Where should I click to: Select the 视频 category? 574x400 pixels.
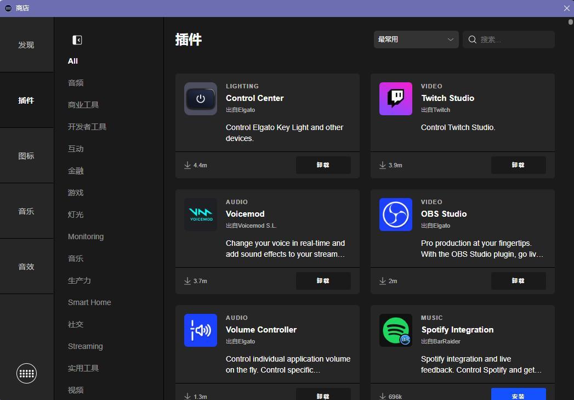pyautogui.click(x=76, y=390)
